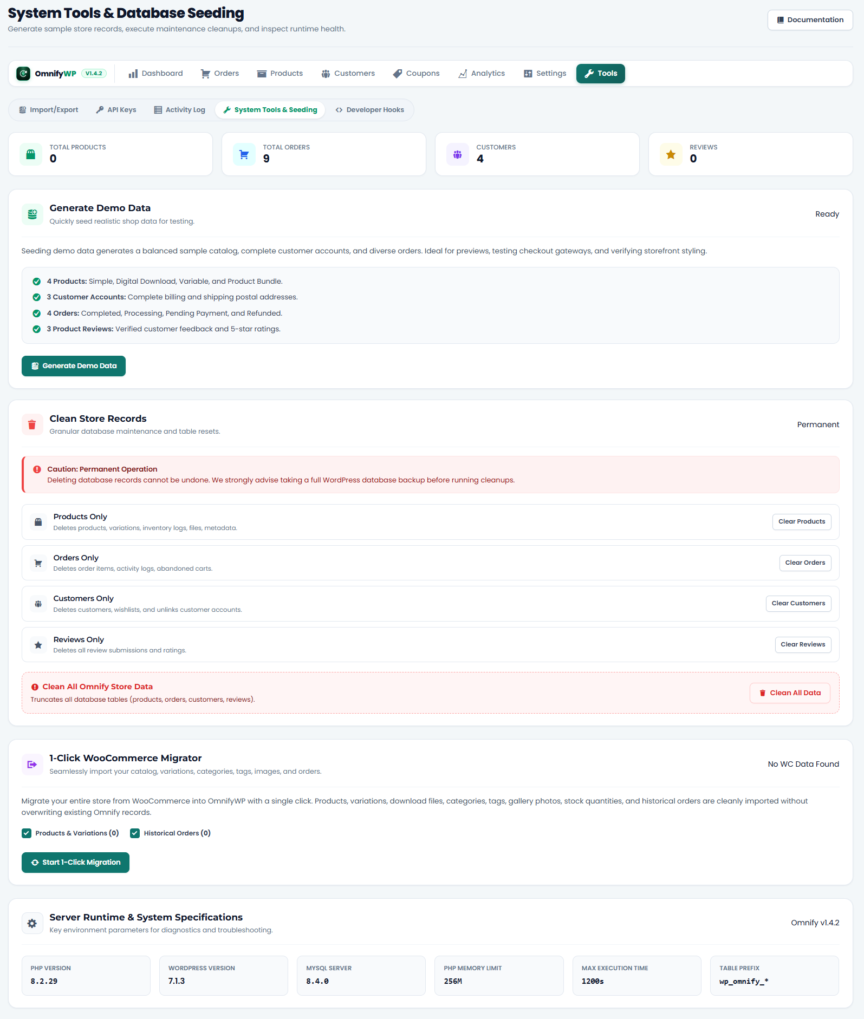The image size is (864, 1019).
Task: Click the Generate Demo Data section icon
Action: (x=33, y=214)
